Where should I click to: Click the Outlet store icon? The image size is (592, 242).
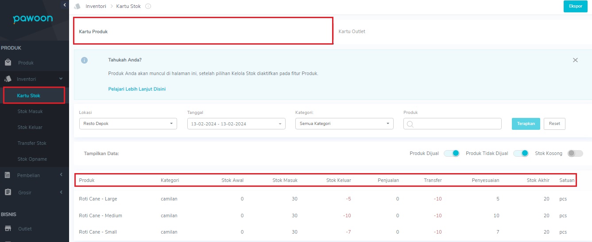pos(8,229)
